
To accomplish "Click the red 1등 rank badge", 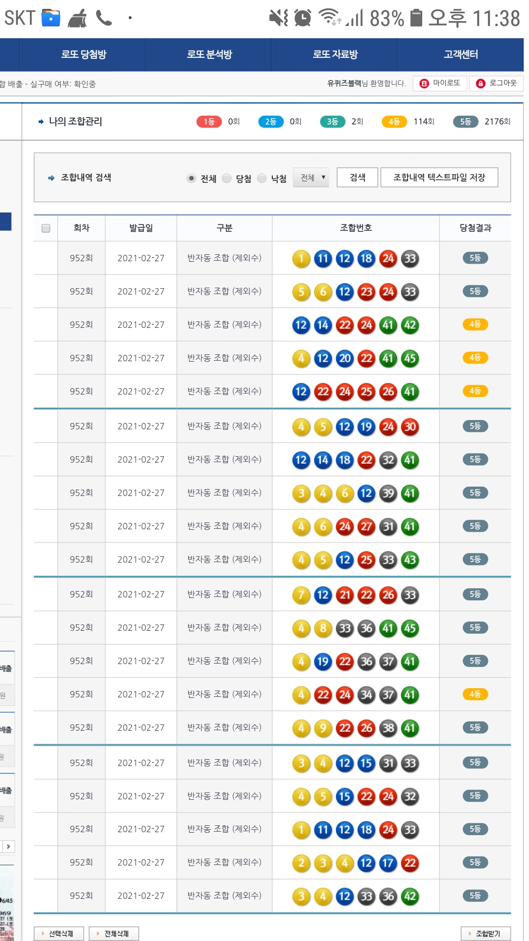I will click(209, 122).
